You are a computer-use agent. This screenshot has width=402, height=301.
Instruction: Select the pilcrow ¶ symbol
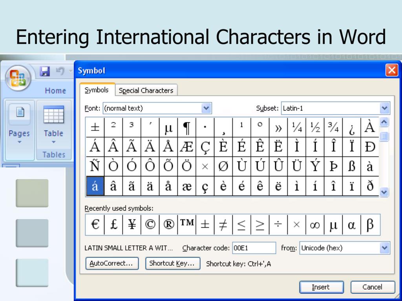186,127
